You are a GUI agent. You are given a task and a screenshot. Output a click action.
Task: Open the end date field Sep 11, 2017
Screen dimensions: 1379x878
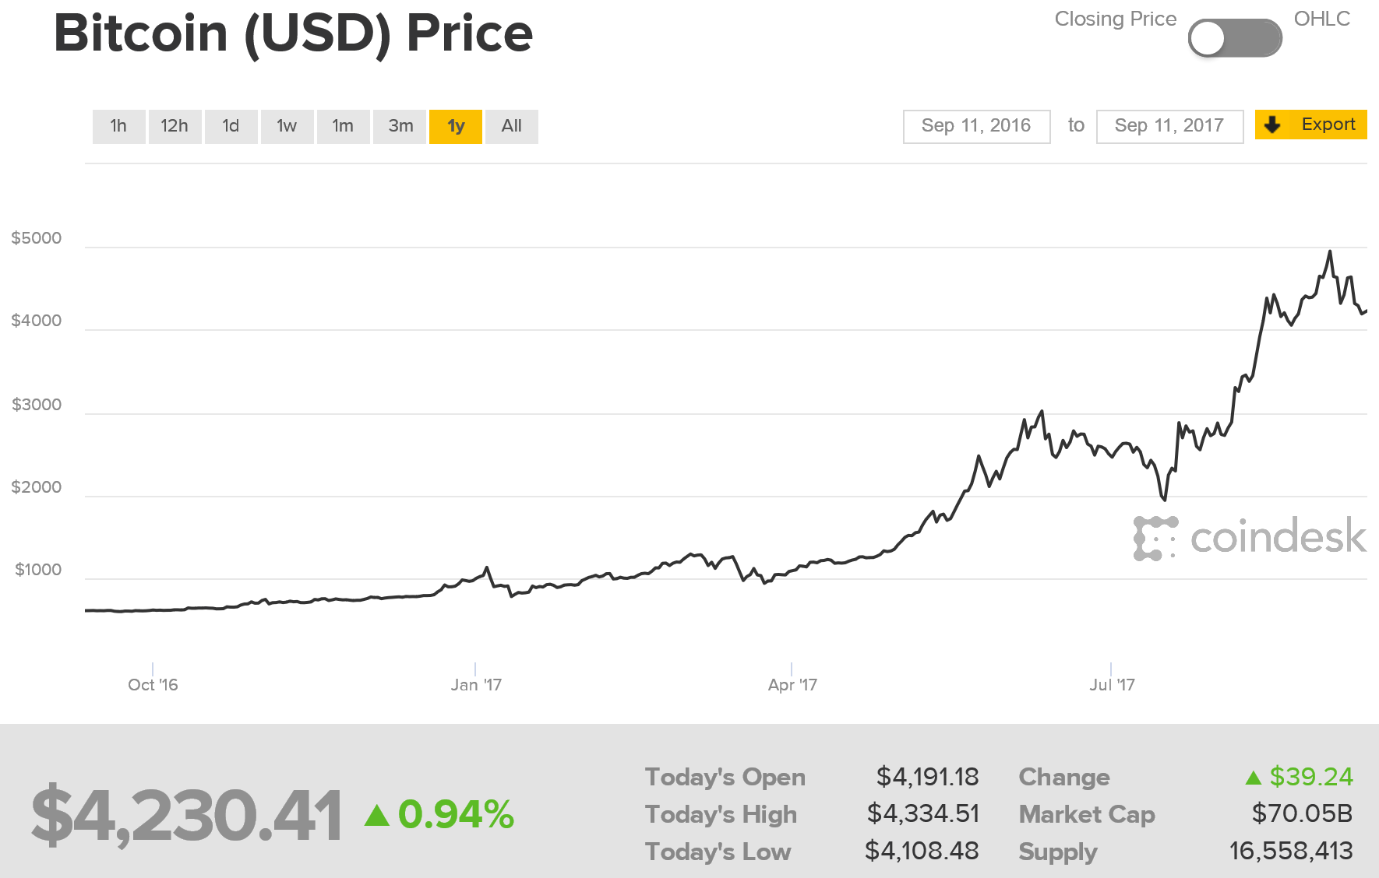tap(1169, 126)
